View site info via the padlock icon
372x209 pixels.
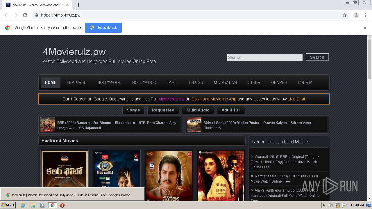(x=36, y=15)
